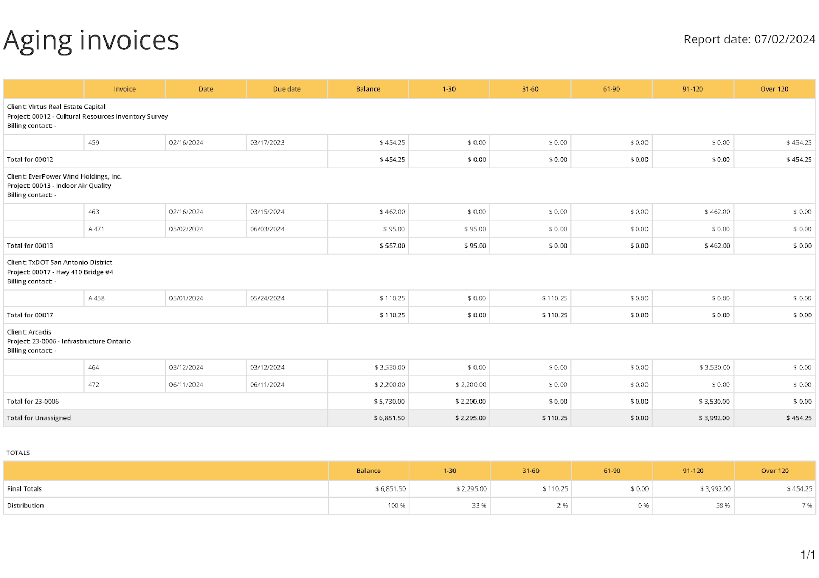
Task: Select invoice number 459
Action: point(94,143)
